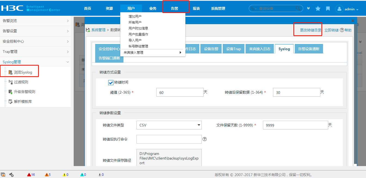Switch to the 来宾接入日志 tab

click(260, 49)
